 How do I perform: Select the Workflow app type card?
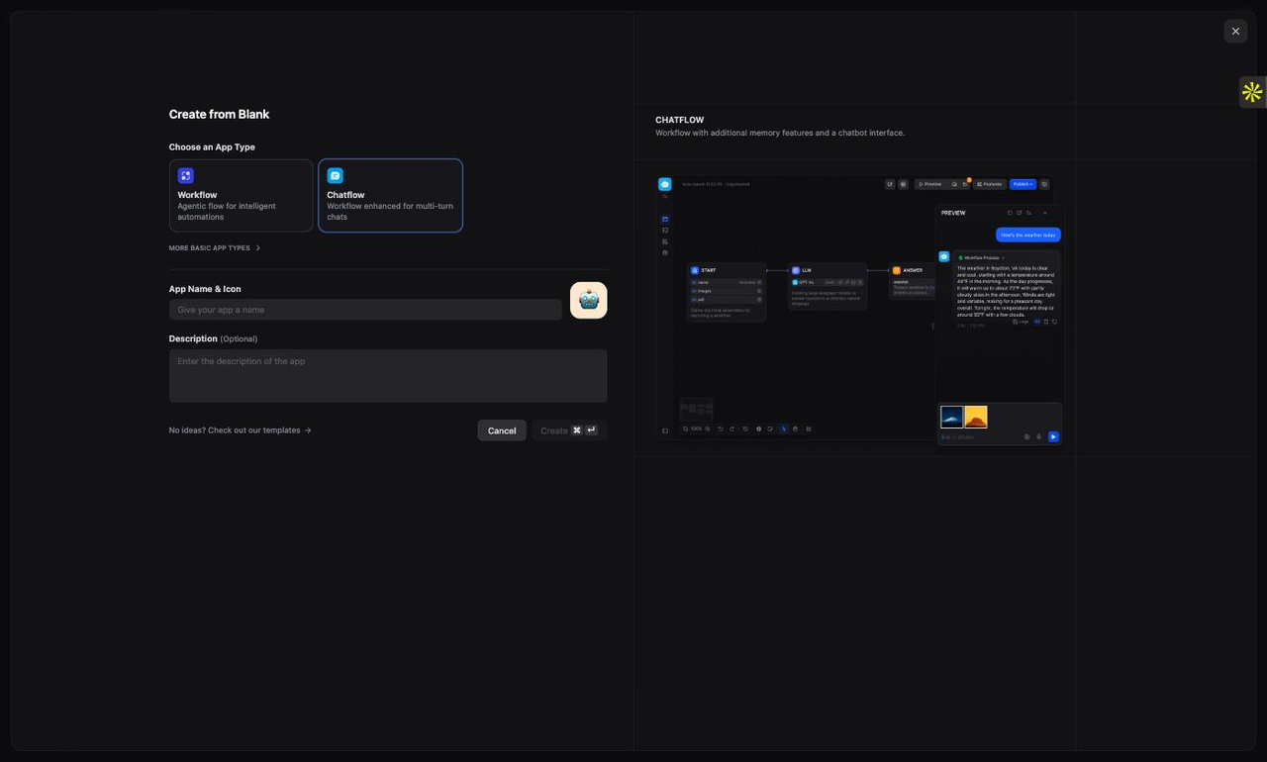point(241,196)
